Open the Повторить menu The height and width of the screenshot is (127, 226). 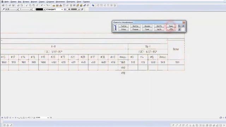pos(71,2)
